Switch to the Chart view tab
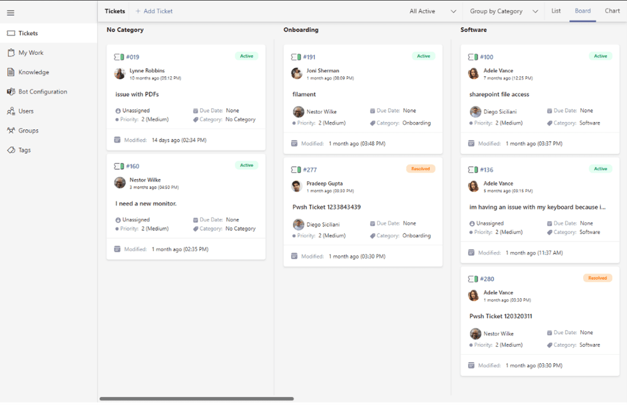This screenshot has height=405, width=627. coord(612,11)
